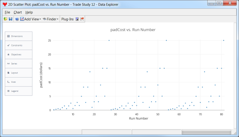The width and height of the screenshot is (239, 137).
Task: Click the blue floppy disk save icon
Action: point(10,19)
